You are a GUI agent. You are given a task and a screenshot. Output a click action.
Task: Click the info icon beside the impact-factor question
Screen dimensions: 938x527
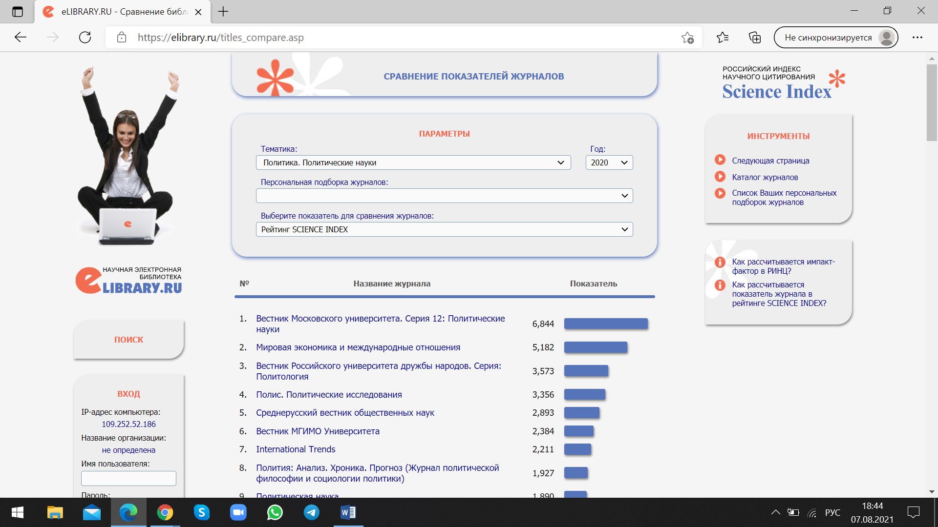pyautogui.click(x=720, y=263)
